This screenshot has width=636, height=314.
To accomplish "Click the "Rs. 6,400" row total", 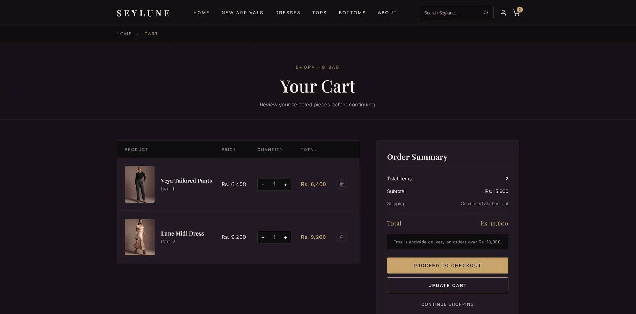I will point(313,184).
